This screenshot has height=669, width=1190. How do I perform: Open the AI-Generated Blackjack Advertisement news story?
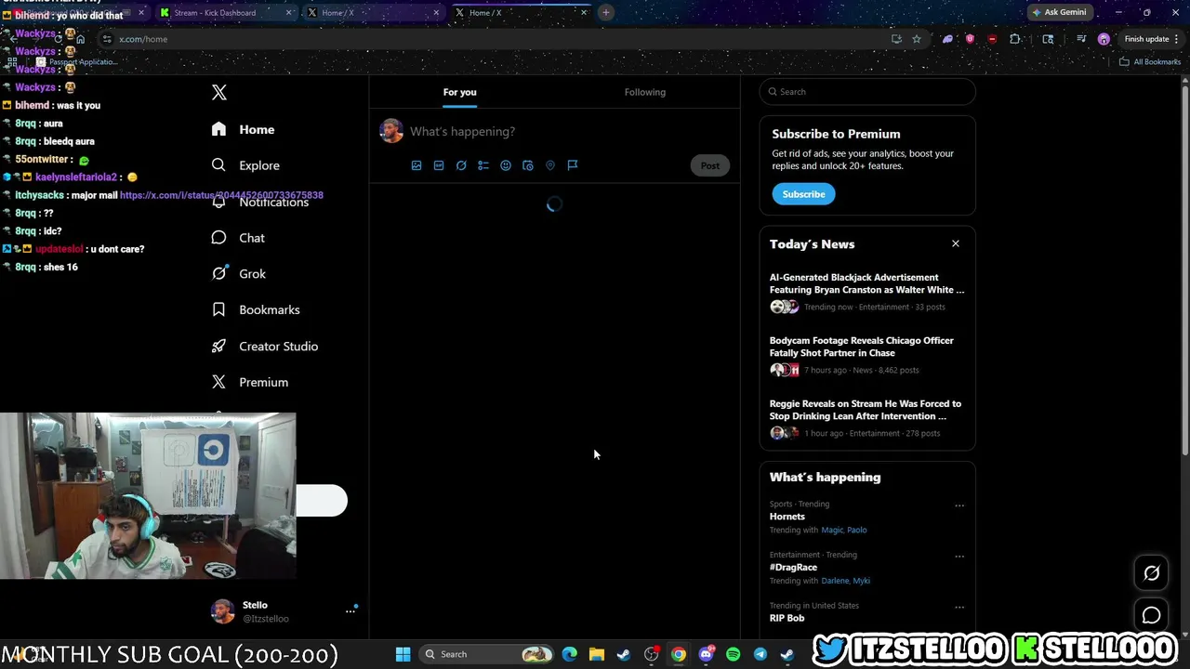point(867,292)
